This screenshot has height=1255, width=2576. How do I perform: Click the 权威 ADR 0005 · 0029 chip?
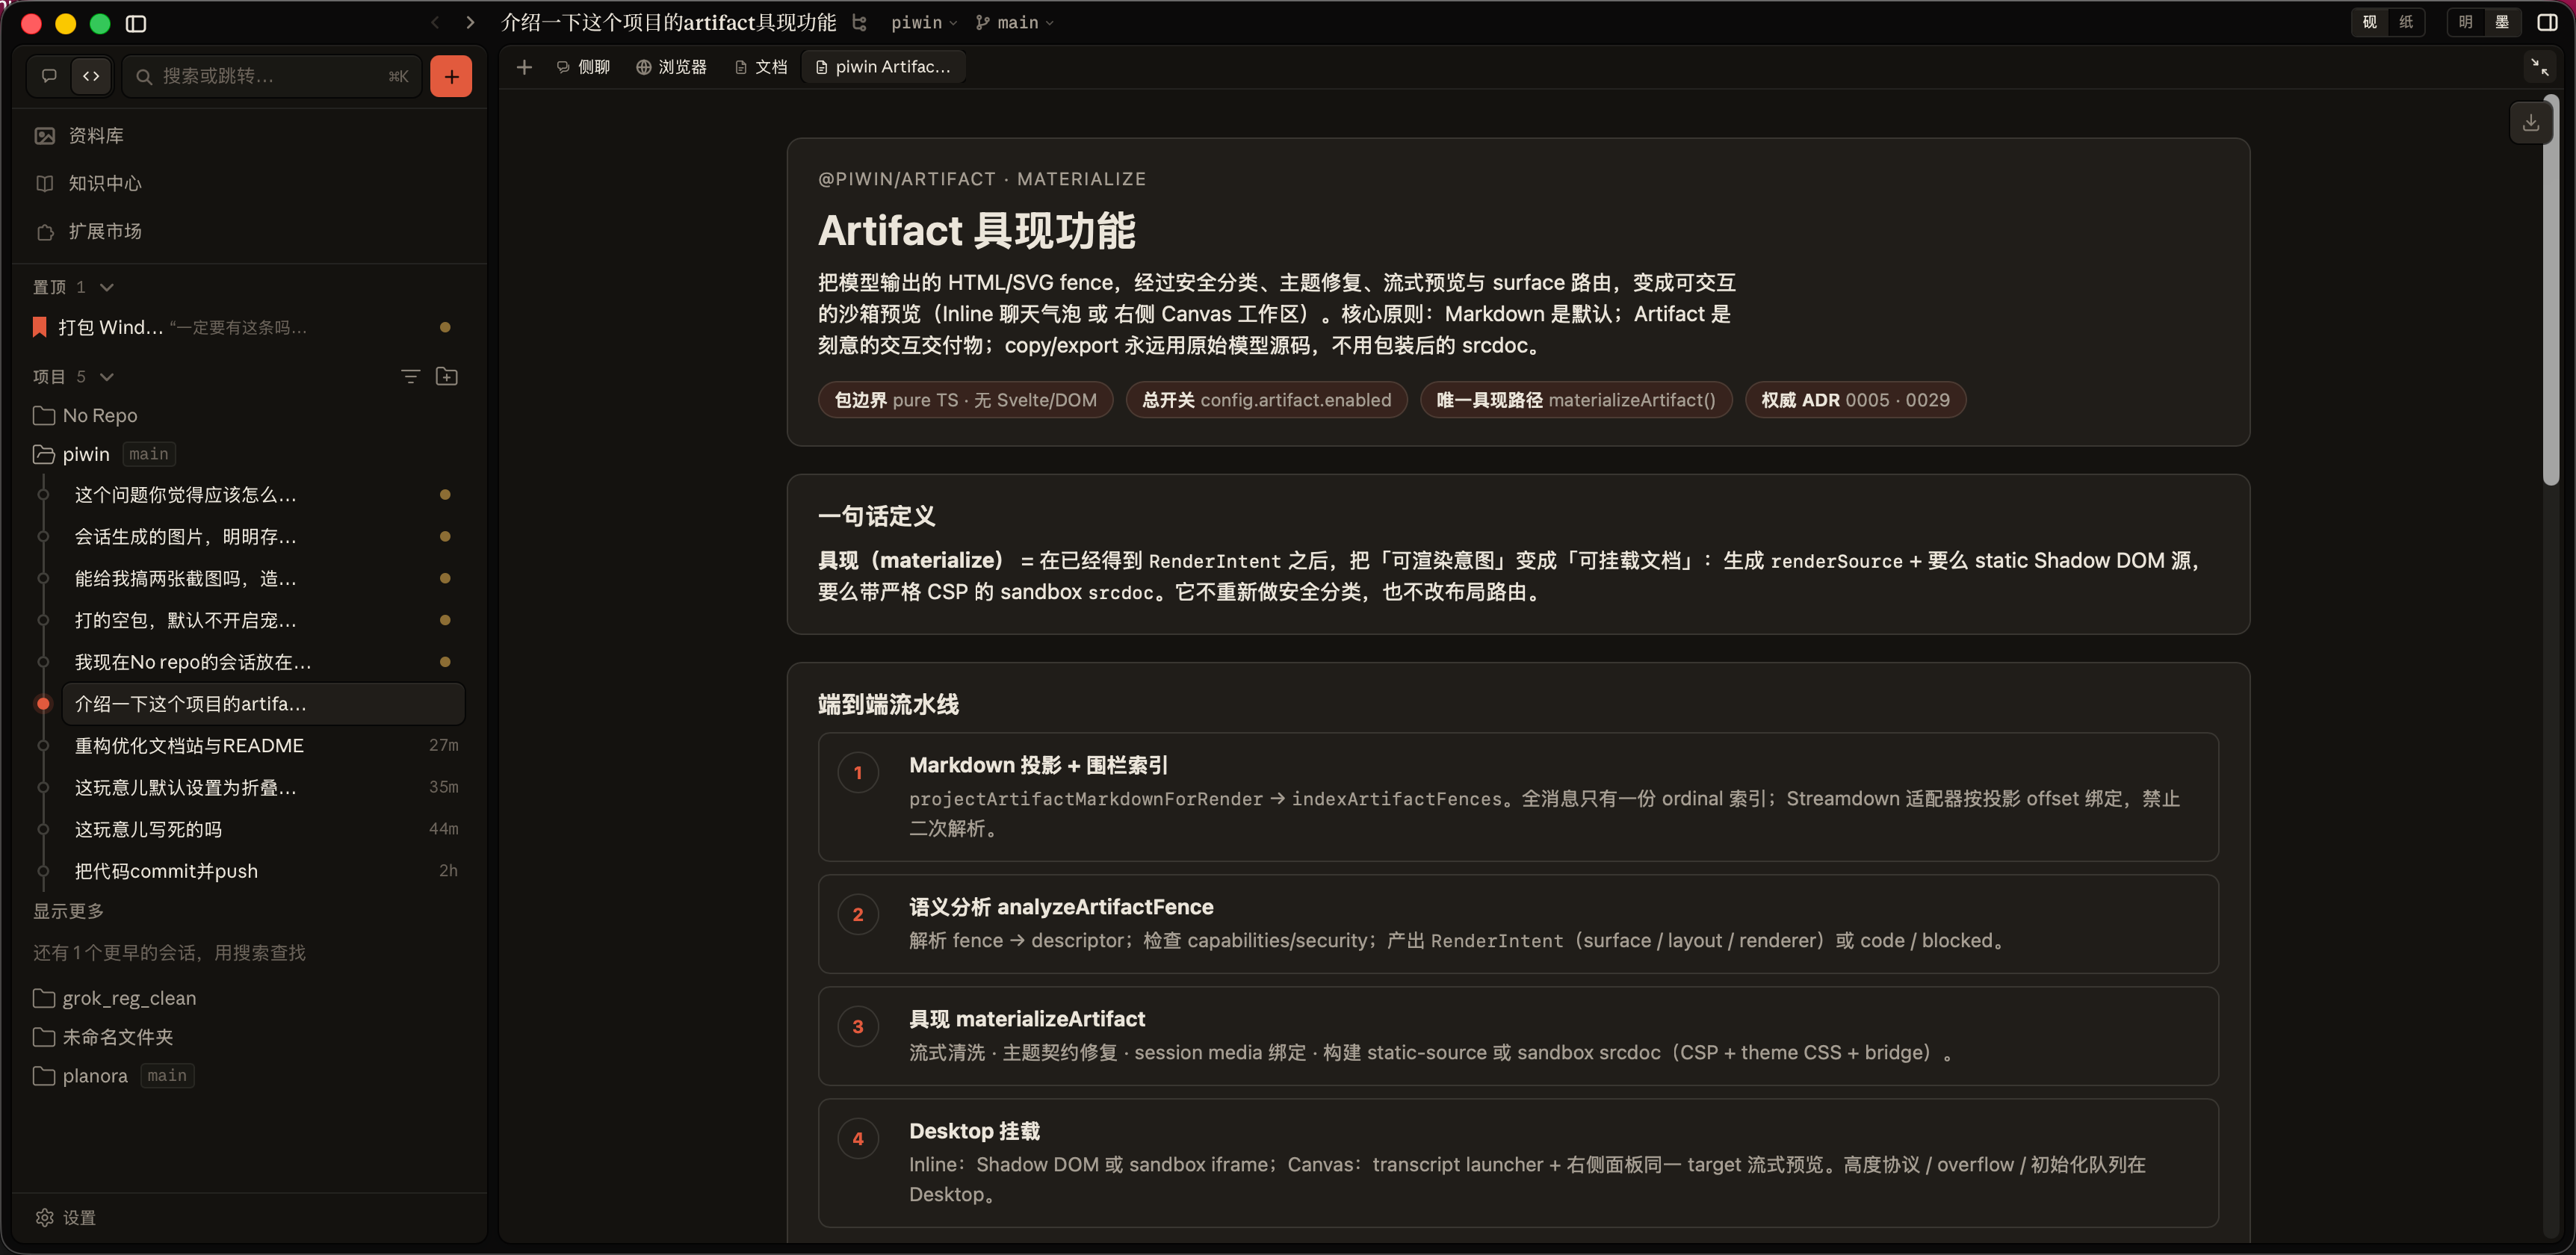(1855, 400)
